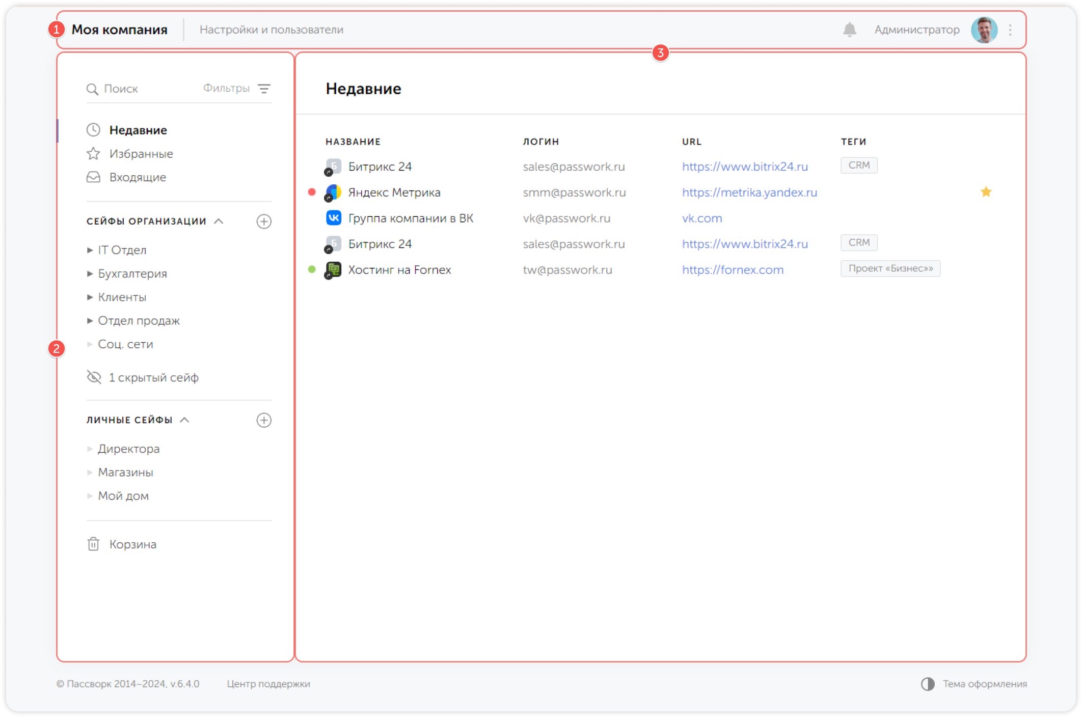Viewport: 1082px width, 718px height.
Task: Open the three-dot menu beside avatar
Action: tap(1010, 30)
